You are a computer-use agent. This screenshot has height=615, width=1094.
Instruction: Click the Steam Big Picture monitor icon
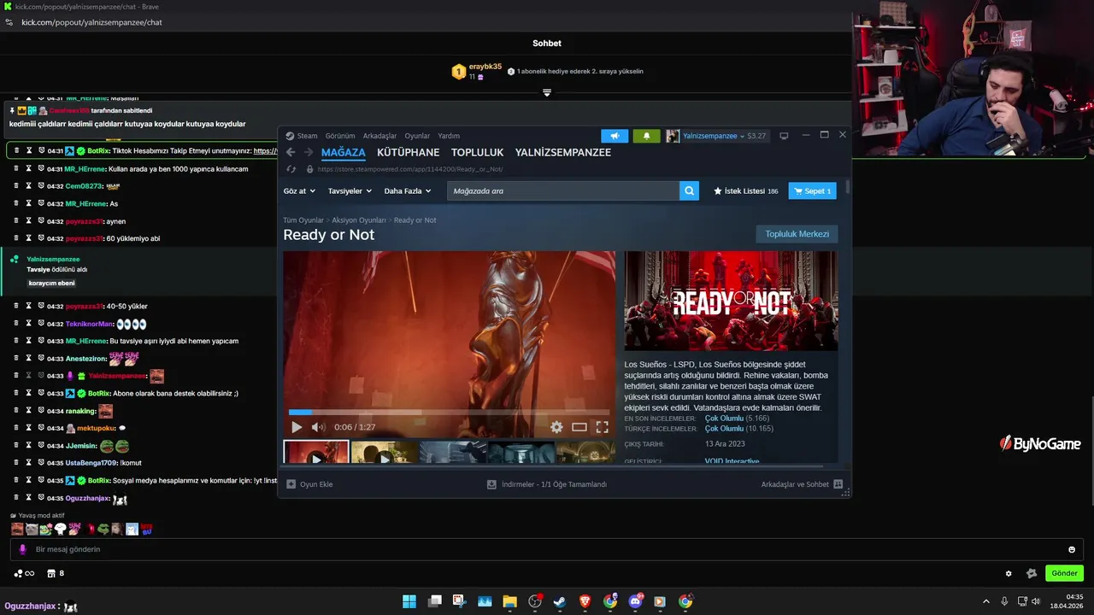pos(784,136)
